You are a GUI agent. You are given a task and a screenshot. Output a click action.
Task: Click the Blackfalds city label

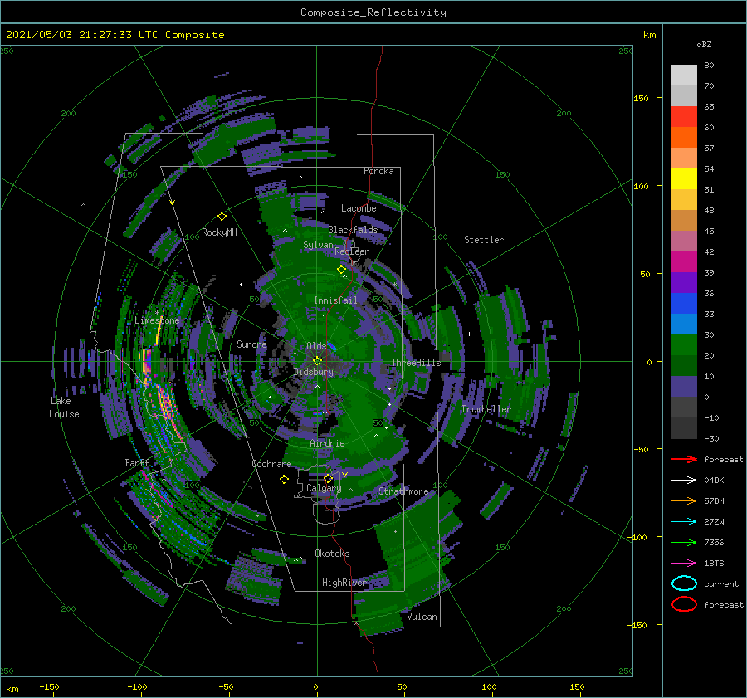[x=353, y=230]
